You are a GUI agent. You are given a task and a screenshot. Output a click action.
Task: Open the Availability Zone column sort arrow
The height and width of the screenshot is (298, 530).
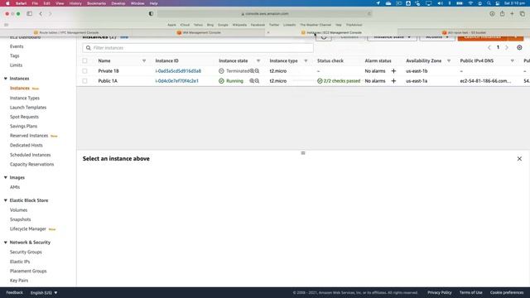coord(449,60)
